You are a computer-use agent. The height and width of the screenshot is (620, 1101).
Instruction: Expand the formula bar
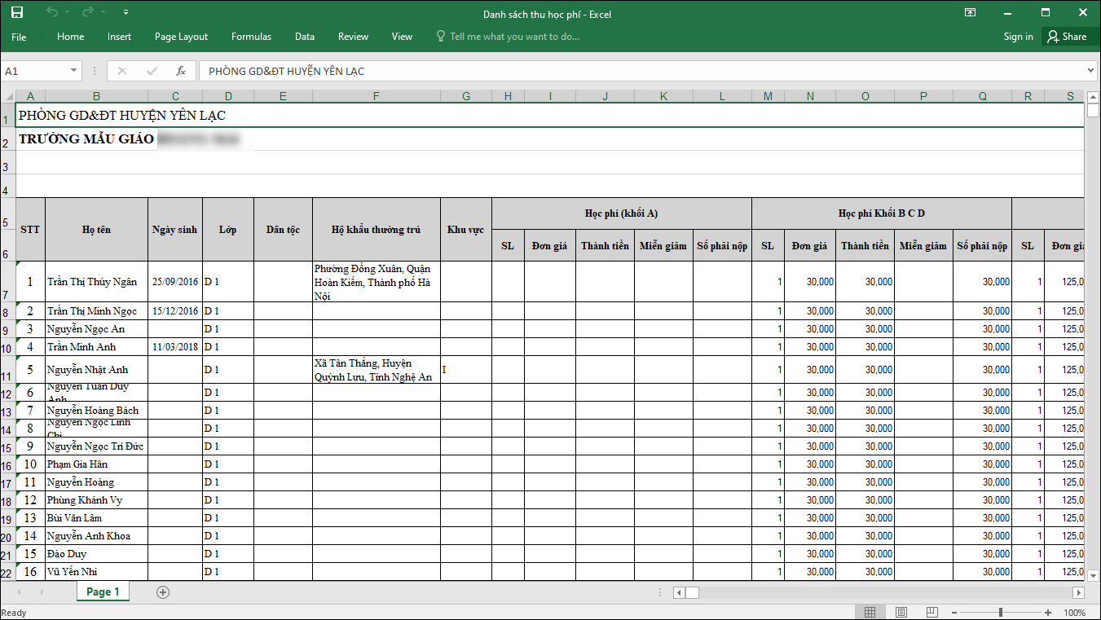pos(1091,71)
